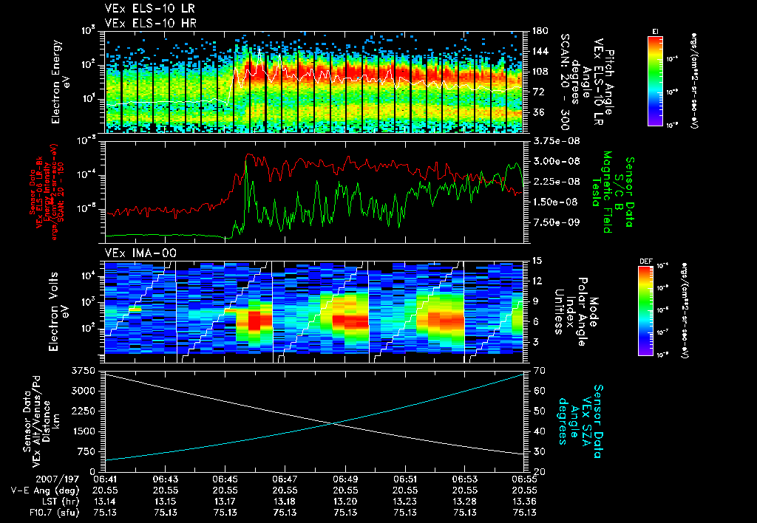Click the 3000 km altitude tick value
The height and width of the screenshot is (523, 757).
pos(84,391)
